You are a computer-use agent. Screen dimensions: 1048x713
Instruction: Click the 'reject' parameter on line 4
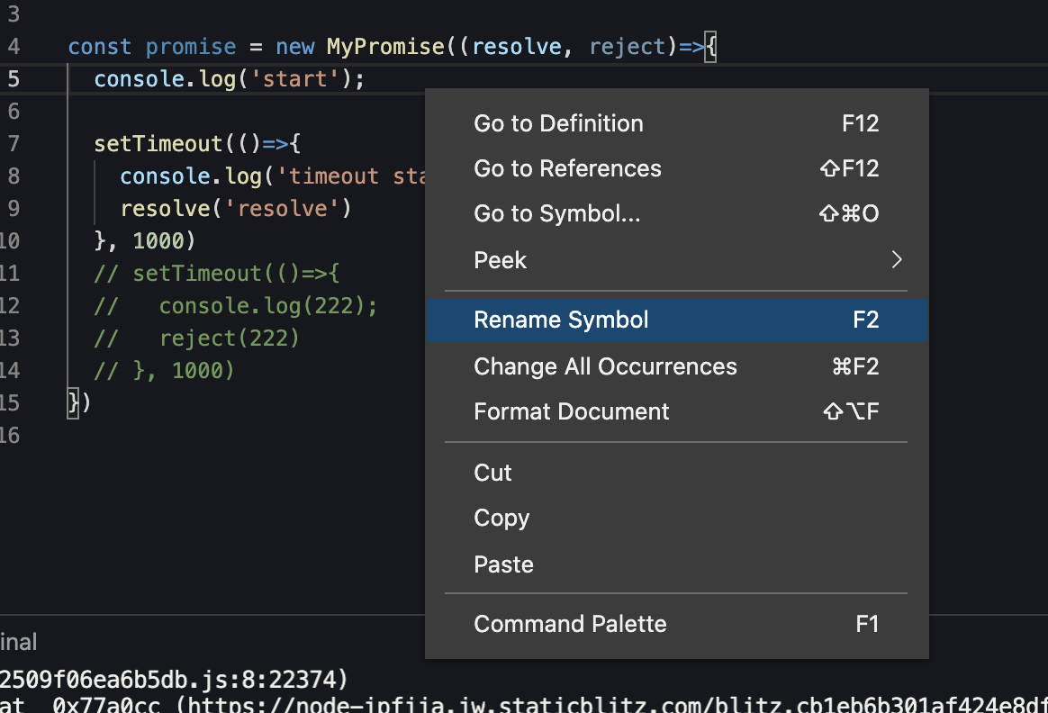click(x=628, y=47)
